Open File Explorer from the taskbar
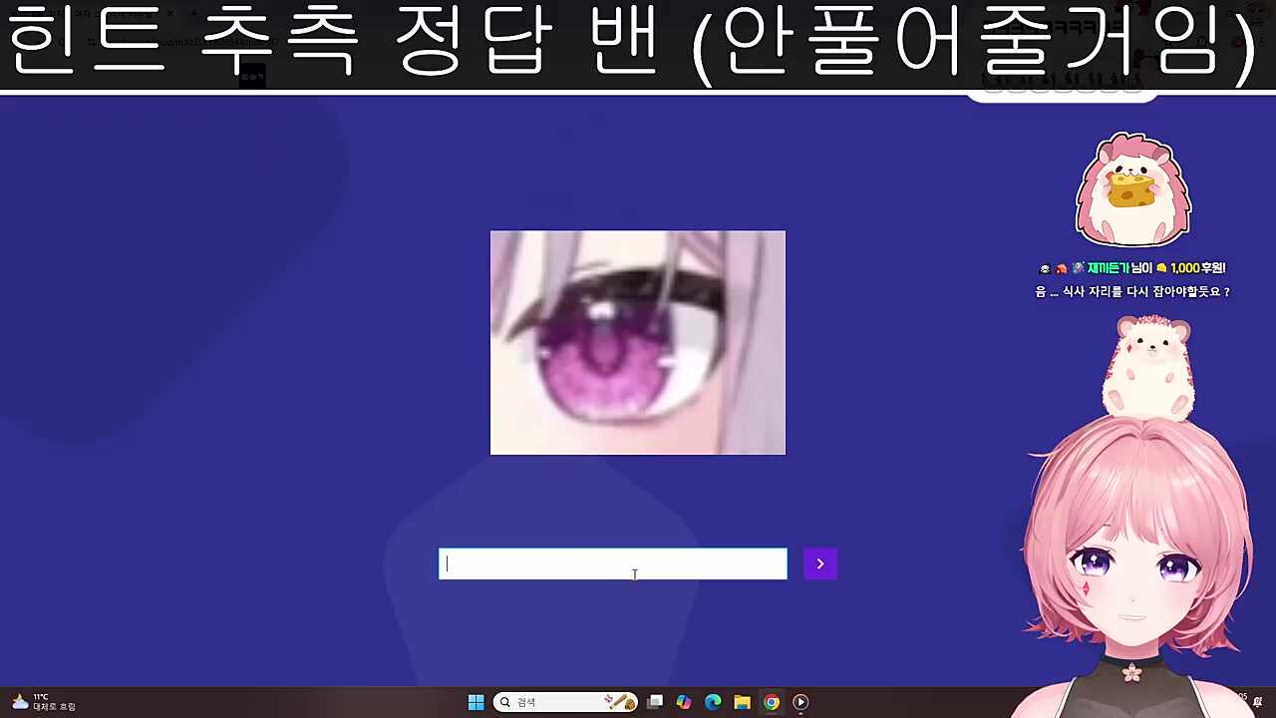This screenshot has width=1276, height=718. 742,702
